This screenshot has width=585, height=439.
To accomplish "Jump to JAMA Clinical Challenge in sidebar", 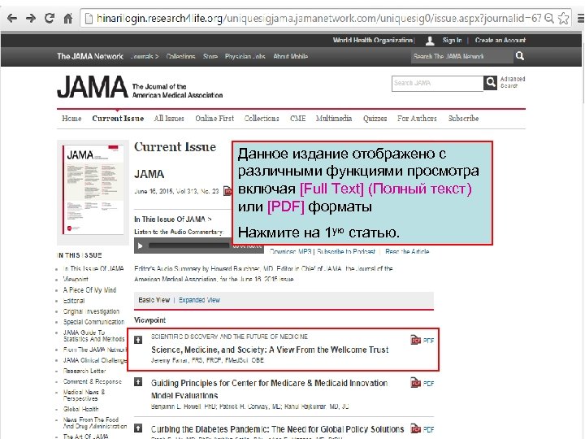I will pos(95,360).
